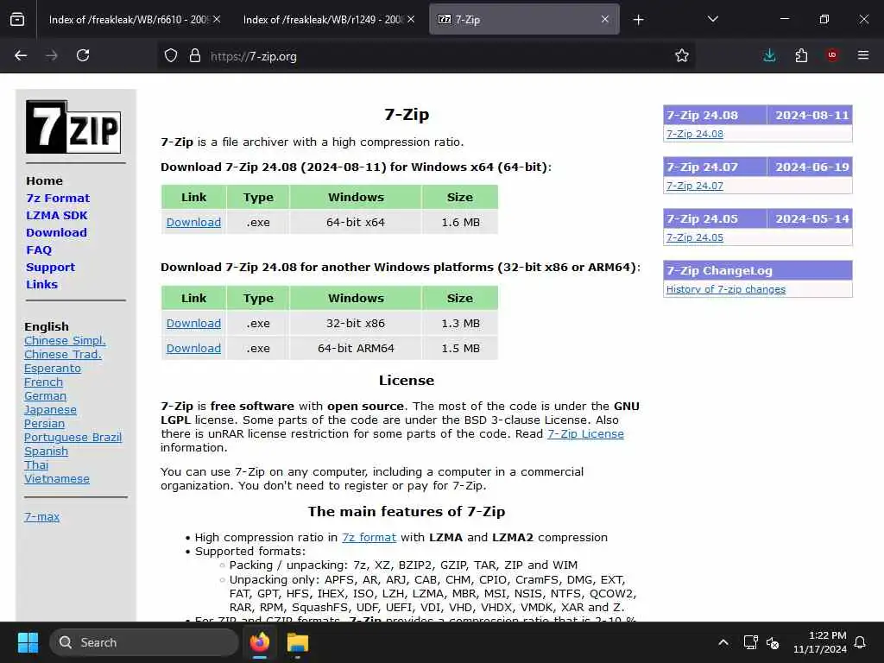884x663 pixels.
Task: Switch language to Chinese Simpl.
Action: pos(65,340)
